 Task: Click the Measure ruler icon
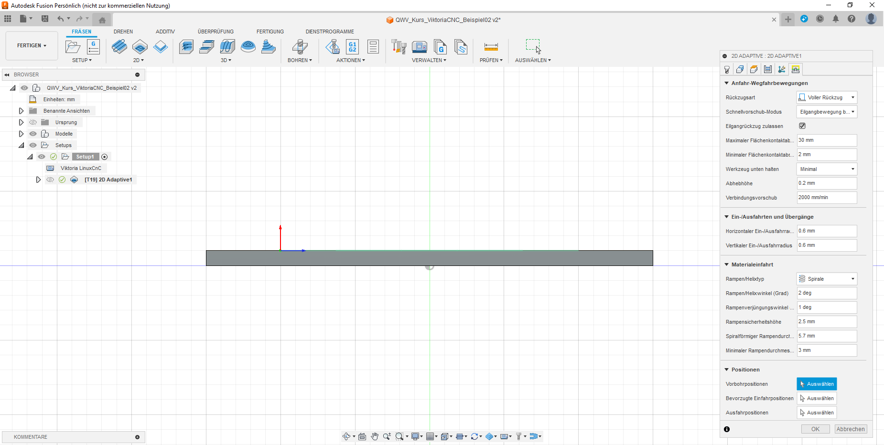[x=491, y=47]
